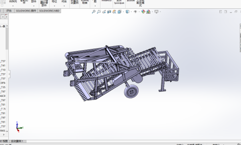The image size is (241, 145).
Task: Click the Hide/Show Items eye icon
Action: [x=135, y=12]
